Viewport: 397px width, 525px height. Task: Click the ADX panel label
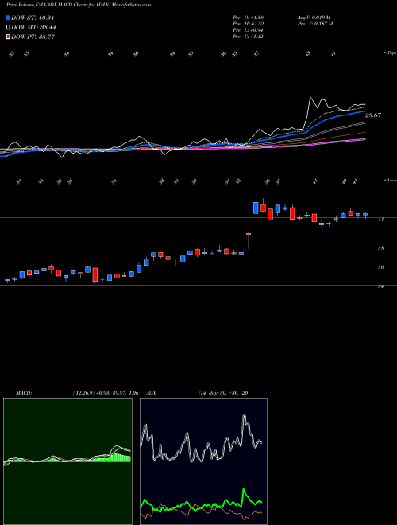tap(151, 393)
